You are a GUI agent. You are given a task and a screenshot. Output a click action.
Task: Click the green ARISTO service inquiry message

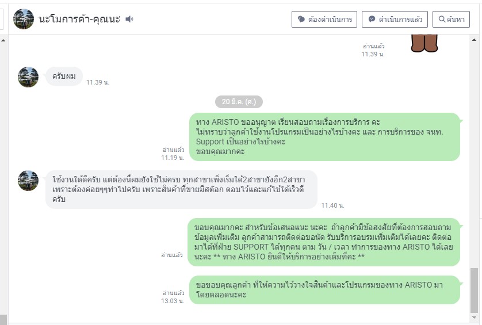(x=324, y=136)
